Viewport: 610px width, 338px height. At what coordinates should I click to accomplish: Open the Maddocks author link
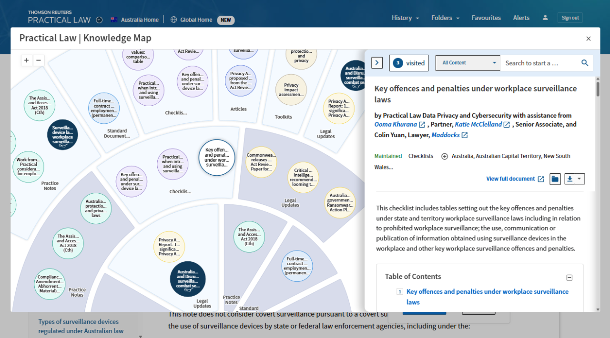click(x=446, y=135)
